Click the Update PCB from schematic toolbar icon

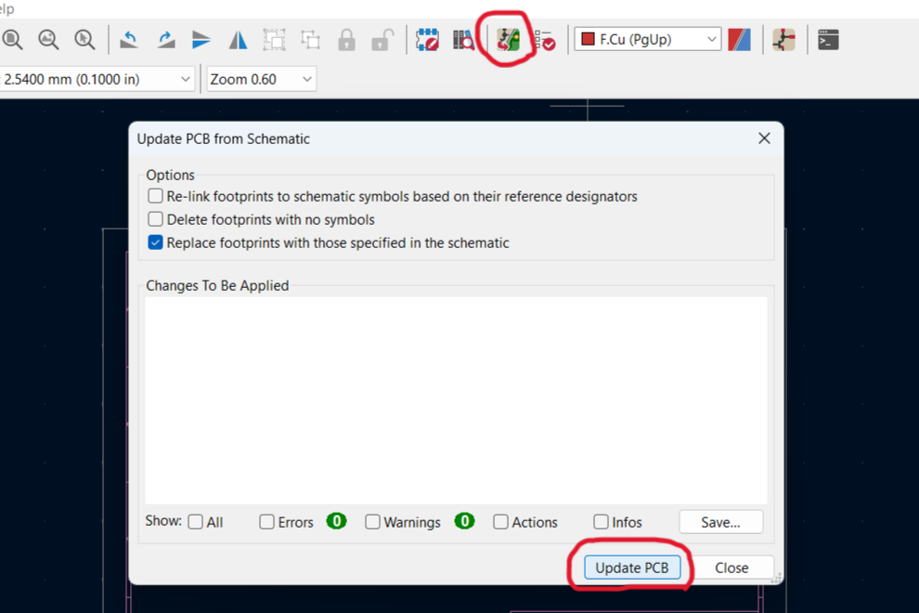click(508, 40)
